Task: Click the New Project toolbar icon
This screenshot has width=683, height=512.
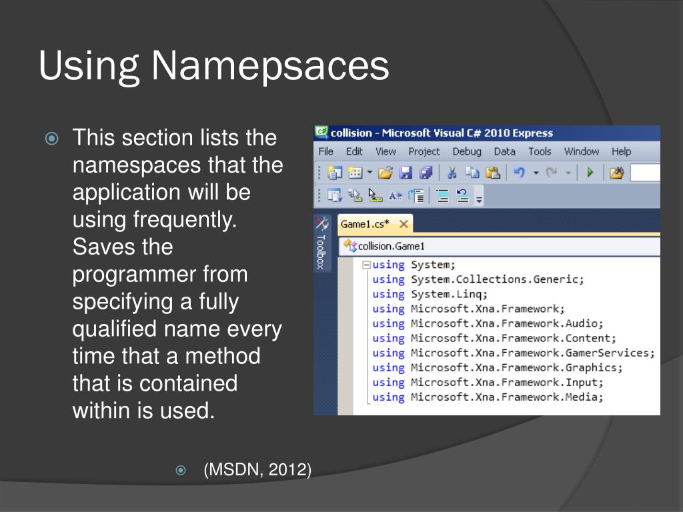Action: click(335, 173)
